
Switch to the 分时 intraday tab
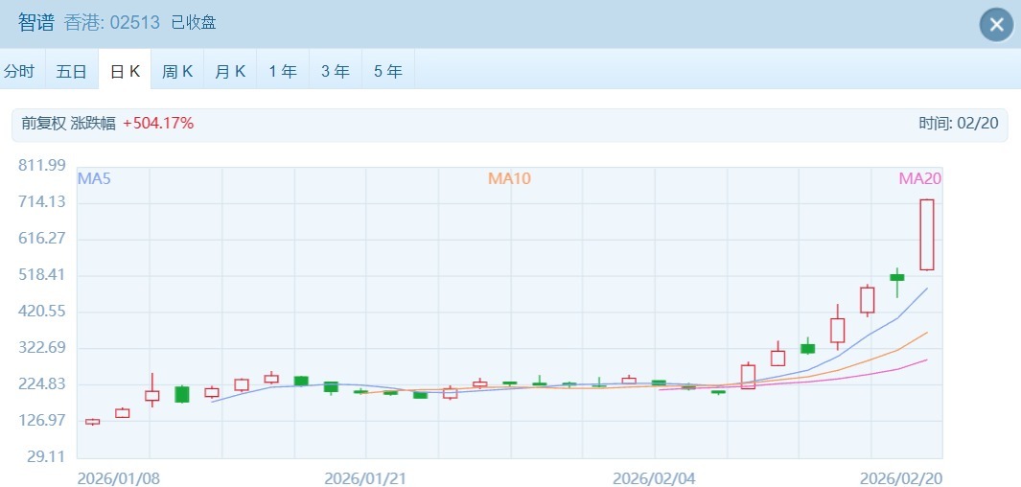[x=19, y=71]
